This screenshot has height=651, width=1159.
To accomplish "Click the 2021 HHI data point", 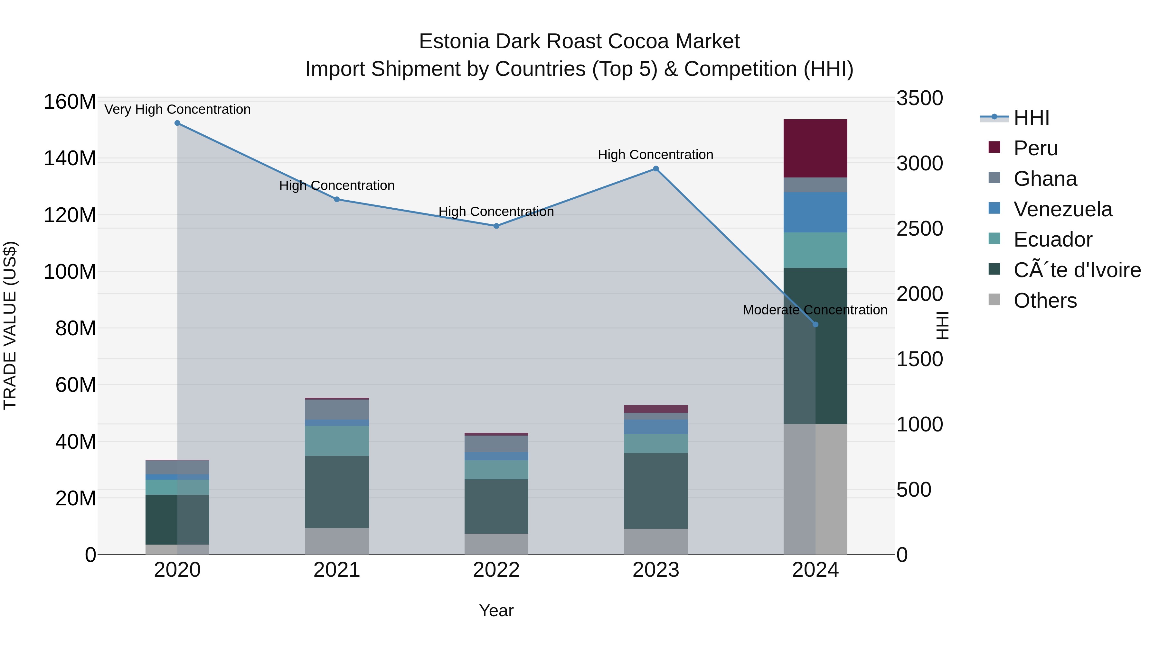I will 337,199.
